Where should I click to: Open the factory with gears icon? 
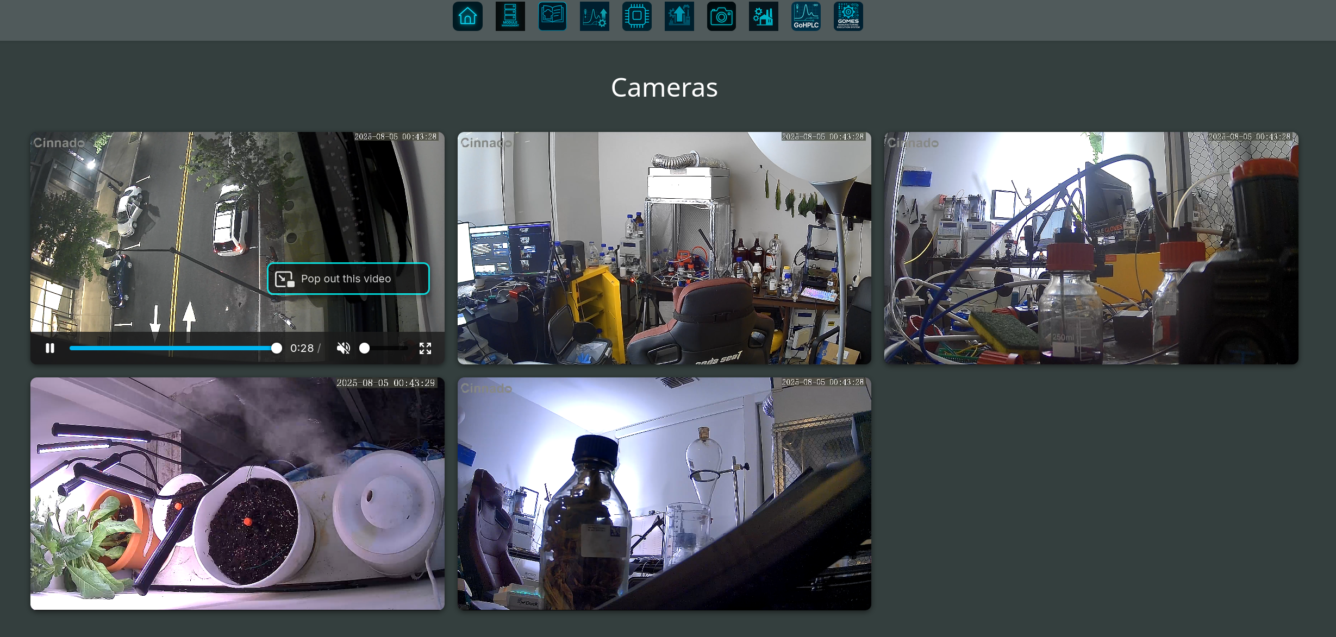click(764, 16)
